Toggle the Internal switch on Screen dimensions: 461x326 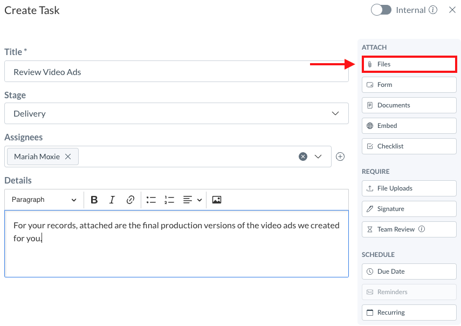click(x=381, y=10)
